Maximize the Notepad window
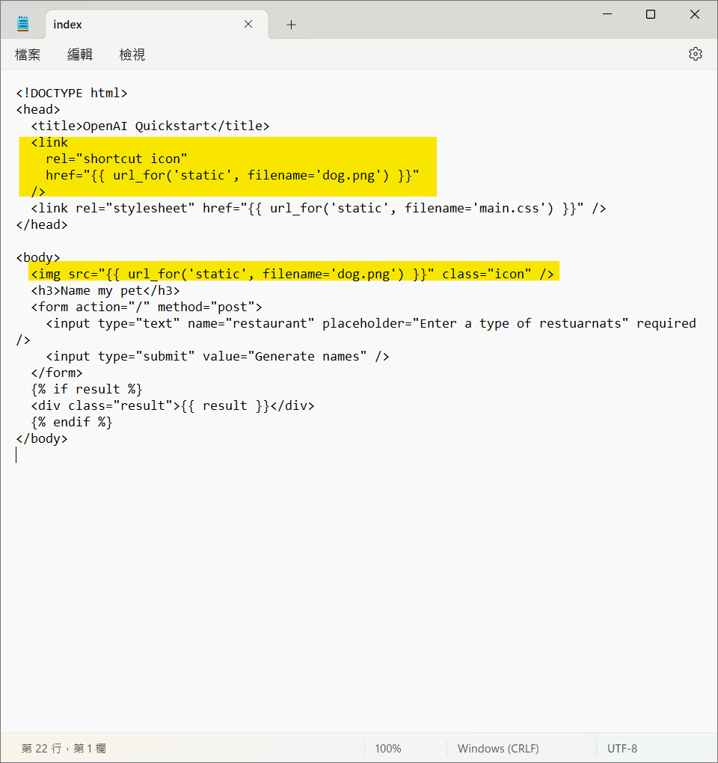The height and width of the screenshot is (763, 718). tap(651, 14)
